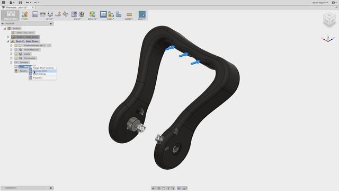Open the grid and snaps settings
Viewport: 339px width, 191px height.
point(185,188)
